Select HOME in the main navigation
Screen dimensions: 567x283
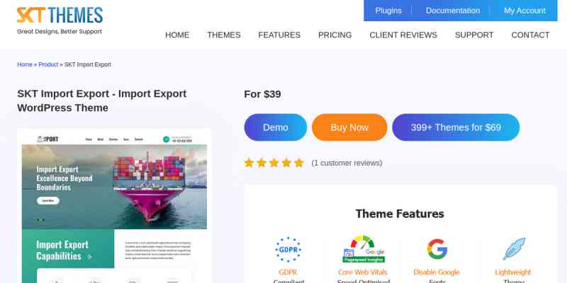pos(177,35)
